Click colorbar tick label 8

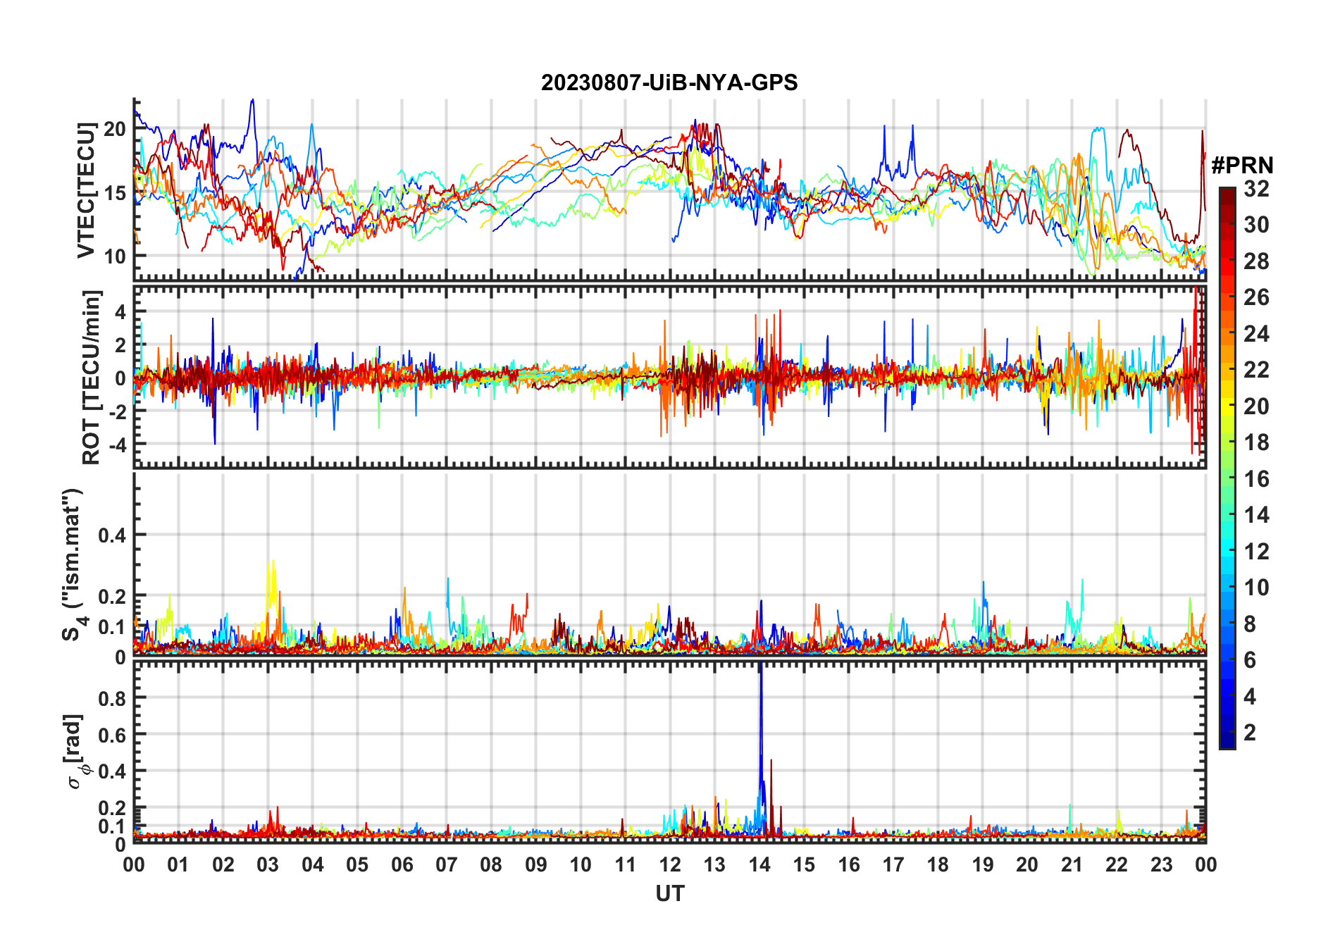coord(1250,623)
